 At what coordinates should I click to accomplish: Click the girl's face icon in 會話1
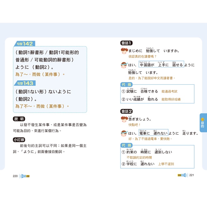[x=124, y=51]
